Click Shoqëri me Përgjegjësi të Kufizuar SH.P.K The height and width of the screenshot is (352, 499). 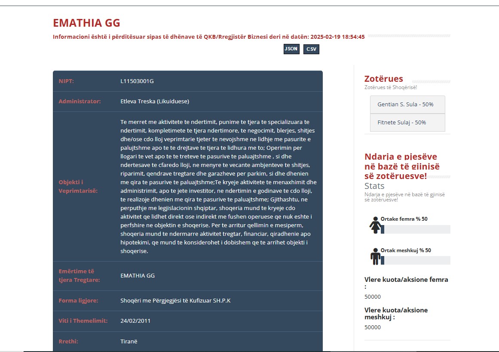click(175, 300)
